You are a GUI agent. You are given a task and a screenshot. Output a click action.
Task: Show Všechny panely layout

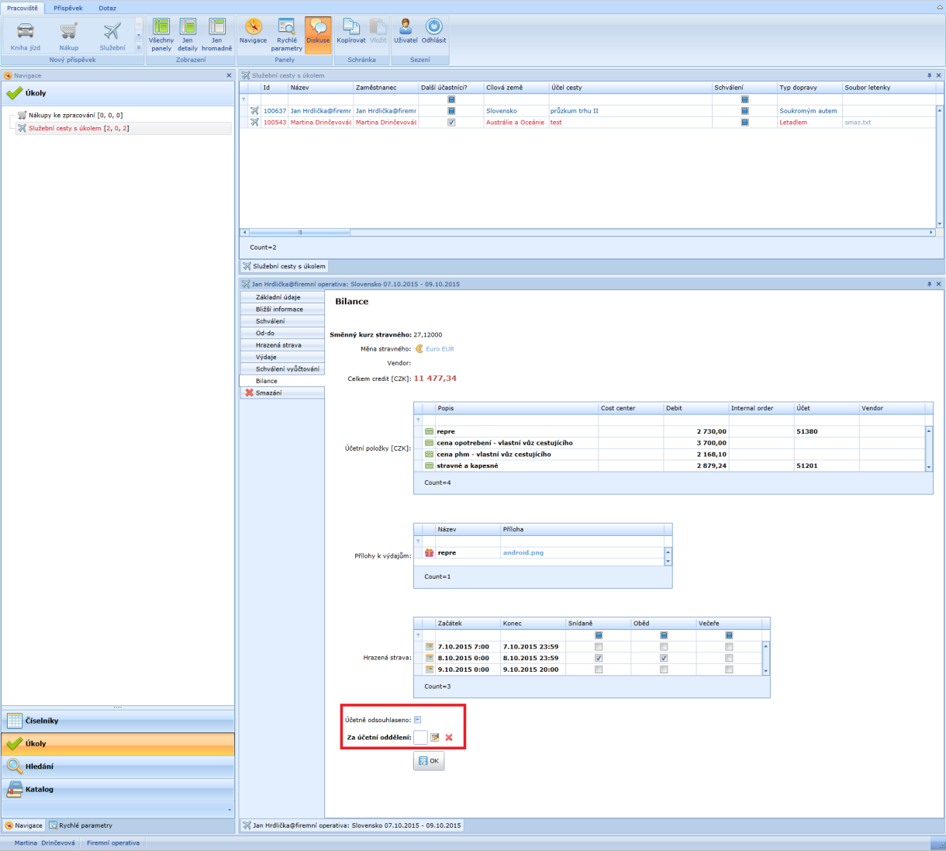coord(161,35)
